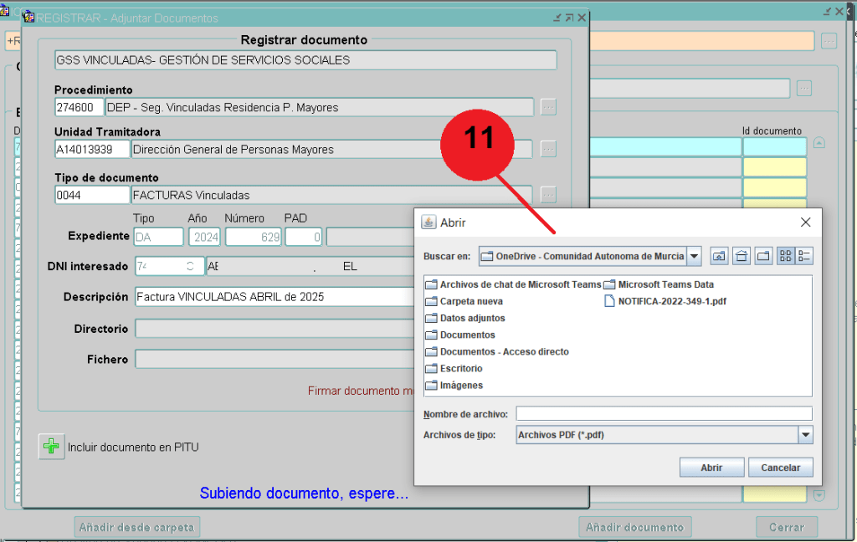
Task: Open the Tipo de documento lookup button
Action: point(548,195)
